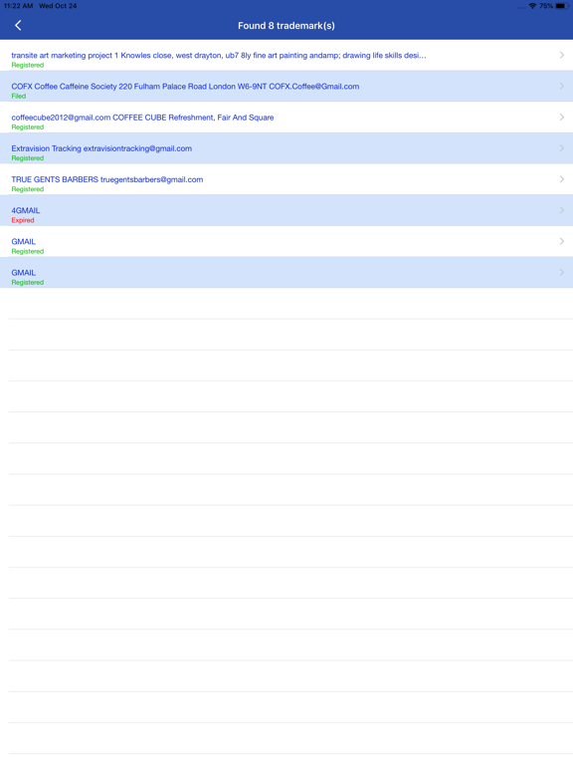Open chevron on COFX Coffee Caffeine Society row
The image size is (573, 765).
[562, 86]
